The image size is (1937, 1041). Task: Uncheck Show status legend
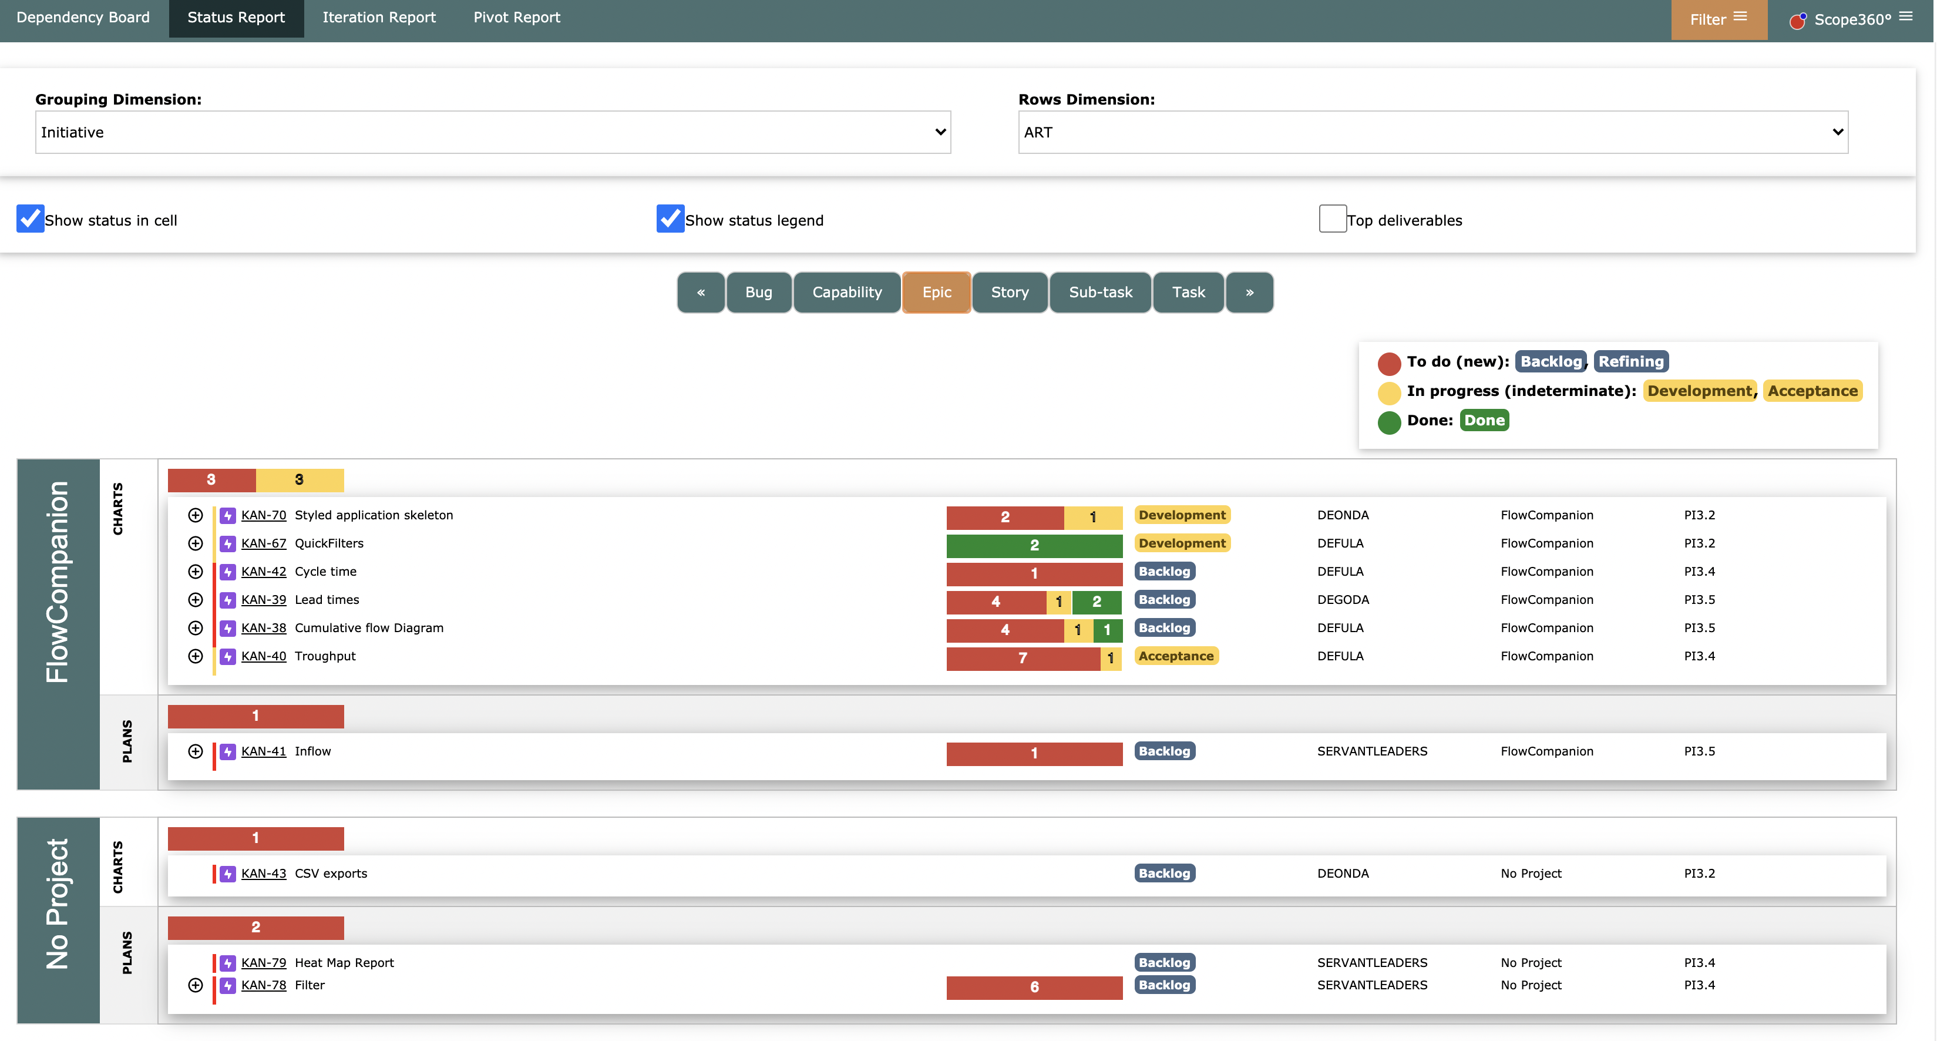pos(670,219)
